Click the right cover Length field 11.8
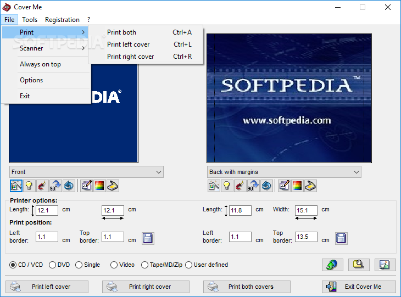 (240, 210)
